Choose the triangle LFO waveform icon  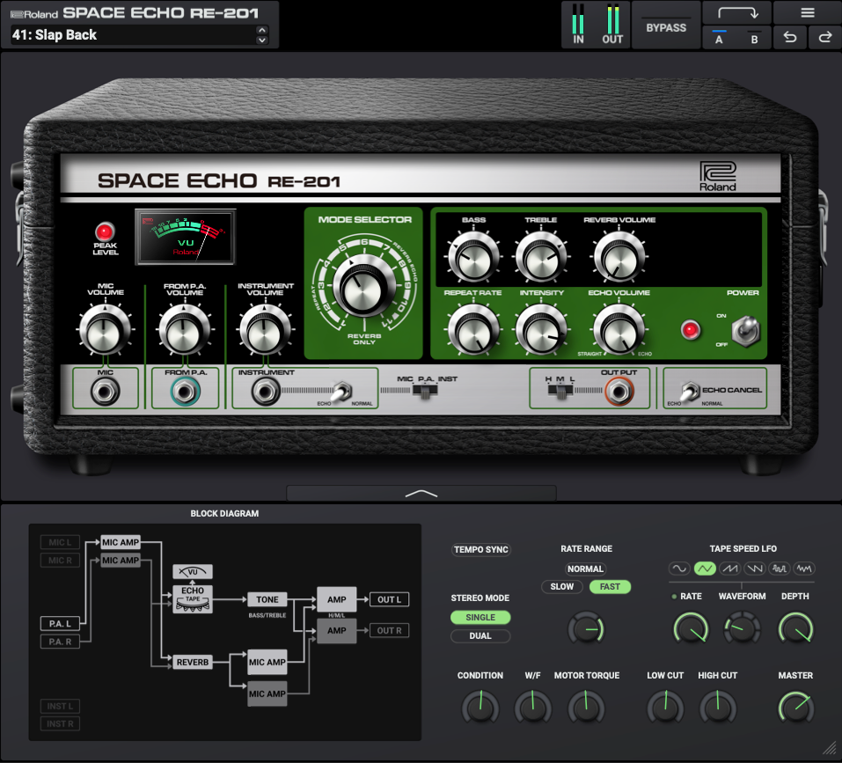pyautogui.click(x=704, y=569)
